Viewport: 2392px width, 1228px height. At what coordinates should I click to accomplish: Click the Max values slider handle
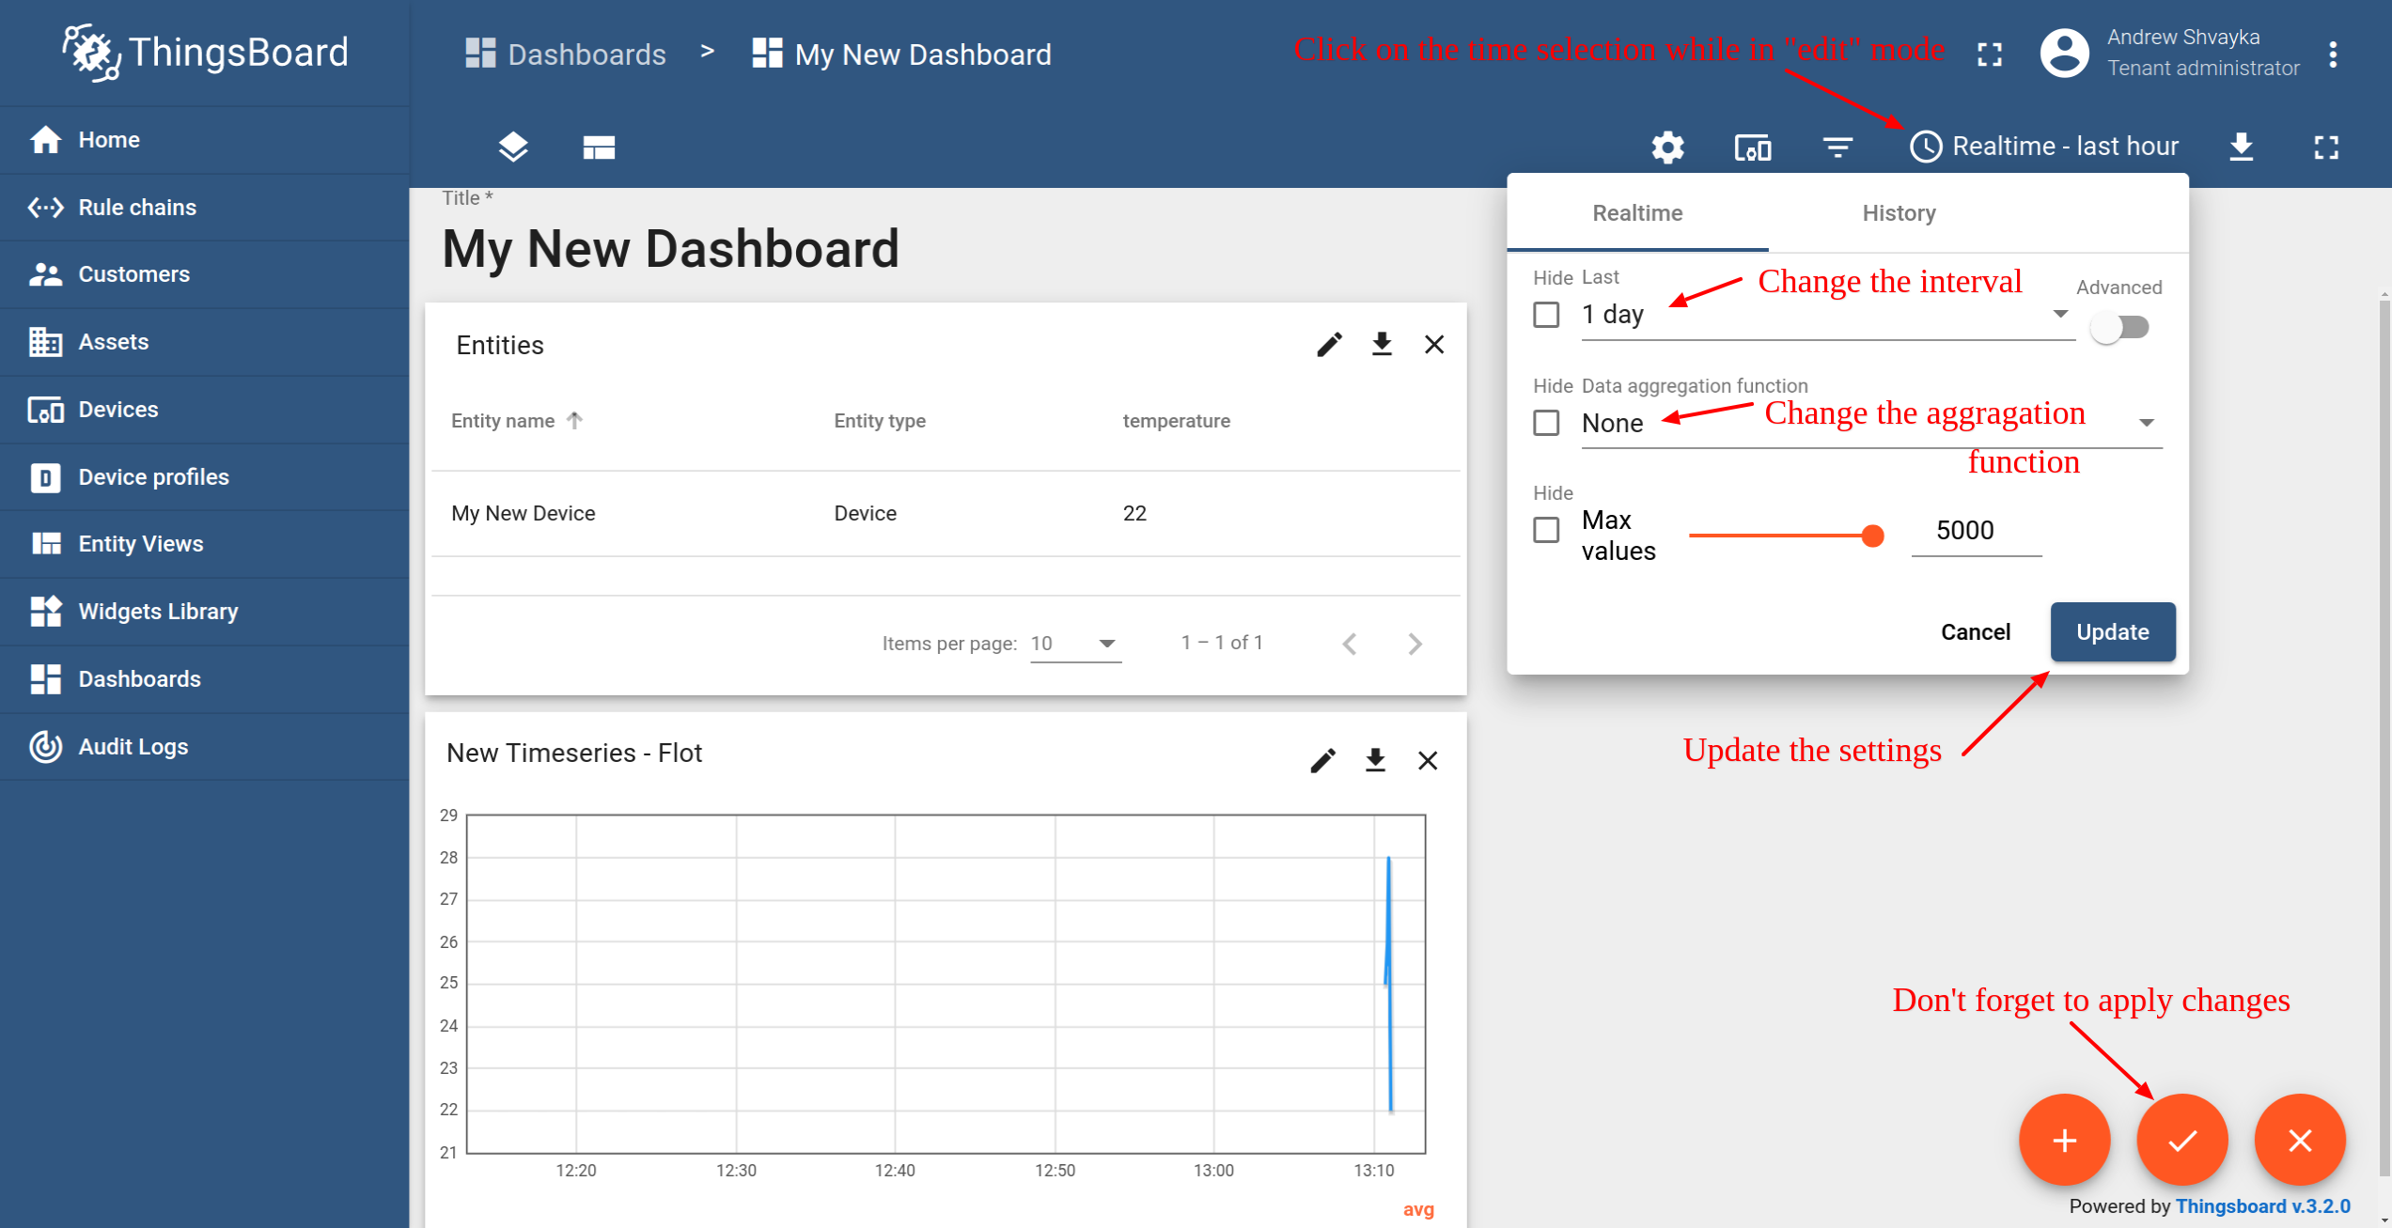click(x=1872, y=536)
